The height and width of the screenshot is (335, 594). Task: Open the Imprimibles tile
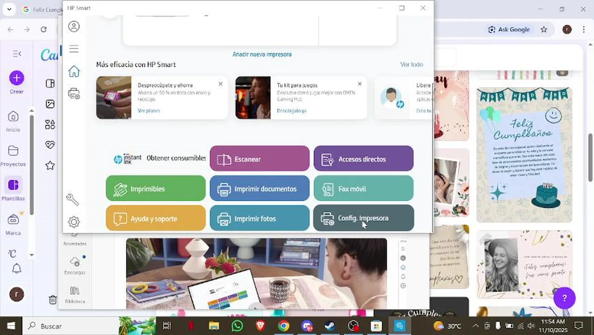point(156,188)
